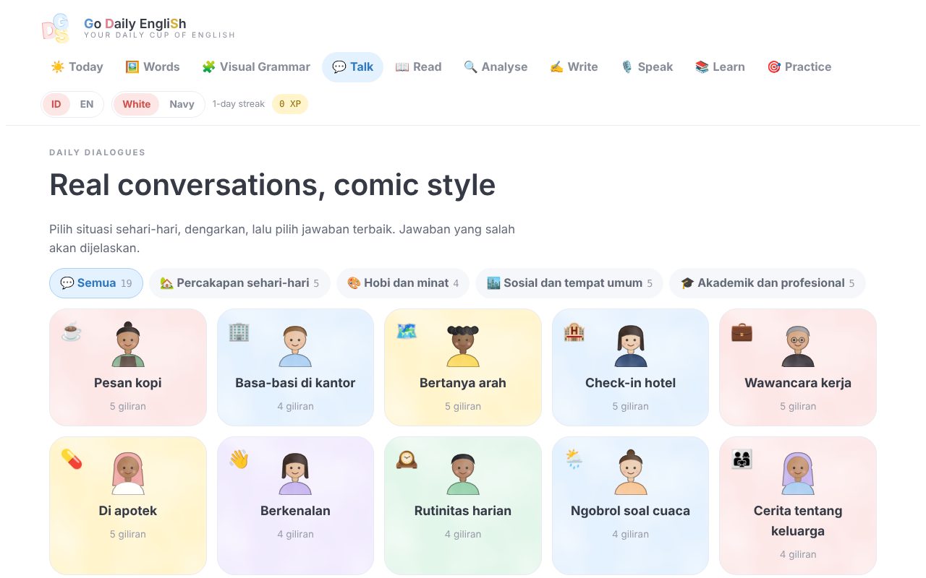Switch language to EN
This screenshot has height=578, width=926.
click(x=87, y=104)
